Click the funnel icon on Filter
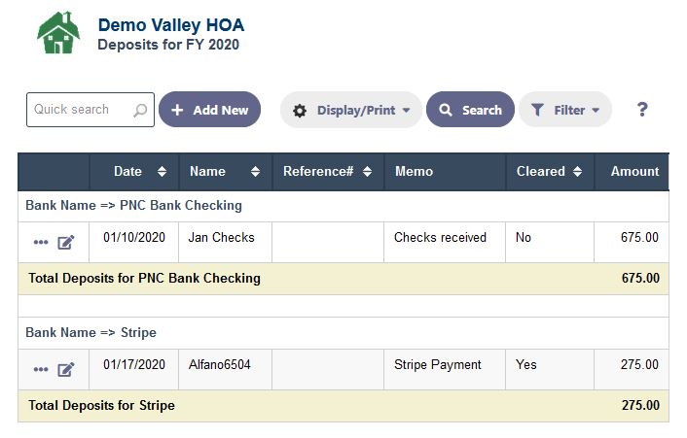Viewport: 687px width, 438px height. click(x=537, y=110)
